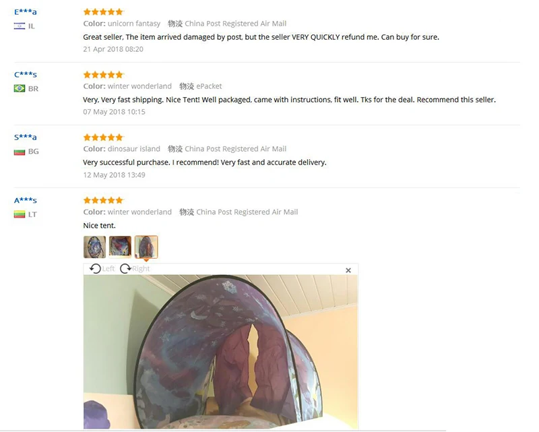Viewport: 539px width, 432px height.
Task: Click the Israel flag icon
Action: coord(20,26)
